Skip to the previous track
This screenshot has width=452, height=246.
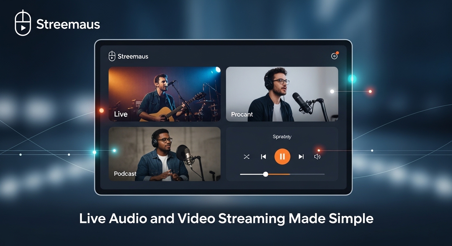pos(264,157)
